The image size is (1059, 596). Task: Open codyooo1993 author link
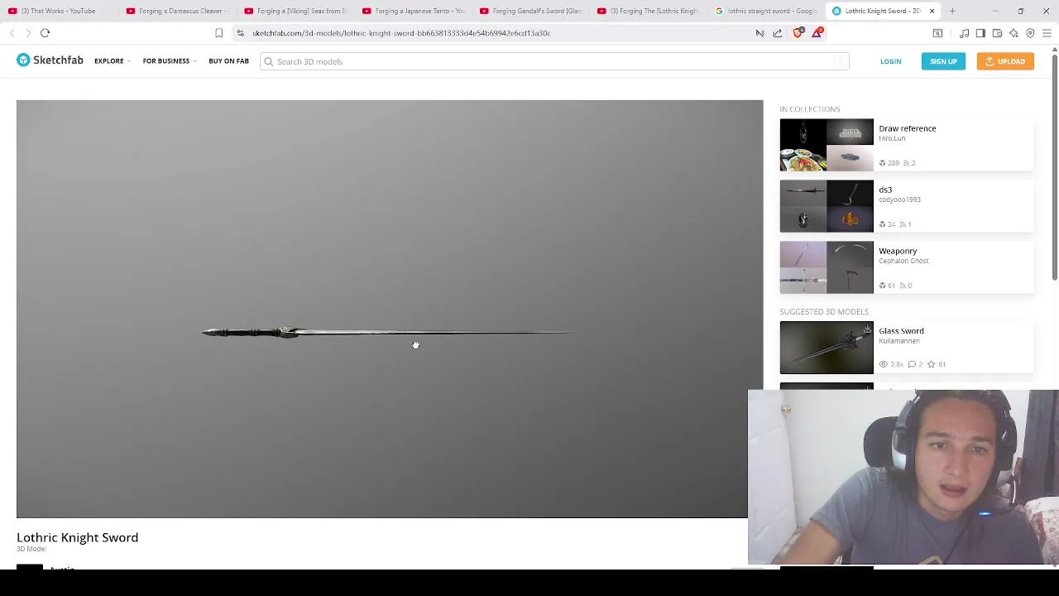(899, 199)
